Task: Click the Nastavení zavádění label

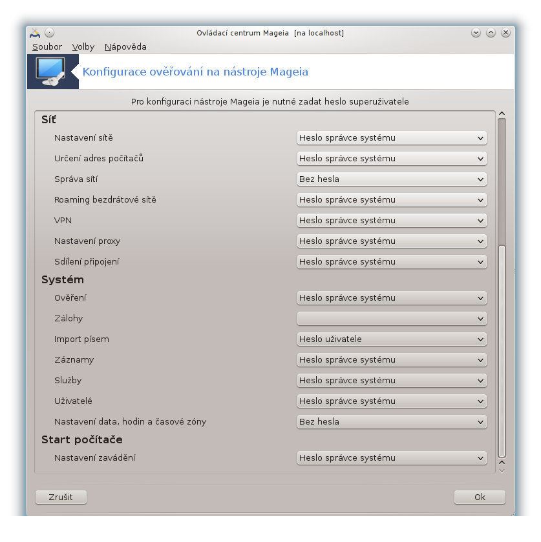Action: 95,458
